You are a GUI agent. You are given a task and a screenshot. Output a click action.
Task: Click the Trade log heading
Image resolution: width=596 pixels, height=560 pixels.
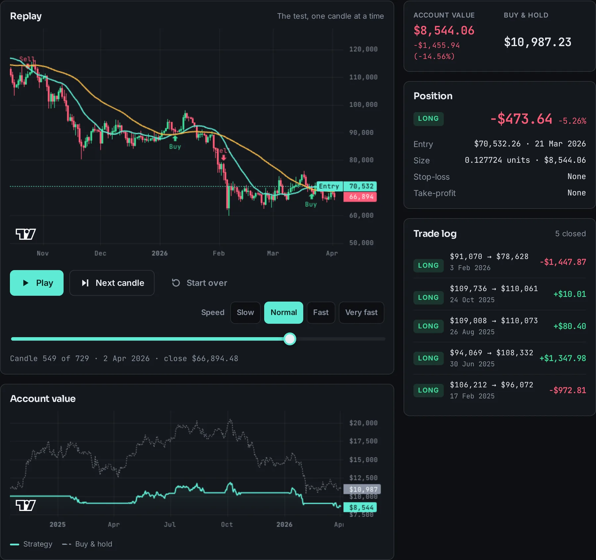click(x=435, y=233)
